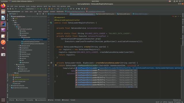Click the Build project hammer icon
This screenshot has height=103, width=184.
click(22, 9)
